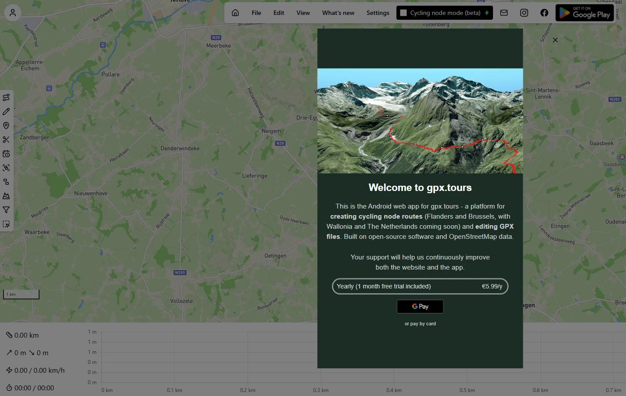Click Get it on Google Play badge
The image size is (626, 396).
(x=585, y=13)
